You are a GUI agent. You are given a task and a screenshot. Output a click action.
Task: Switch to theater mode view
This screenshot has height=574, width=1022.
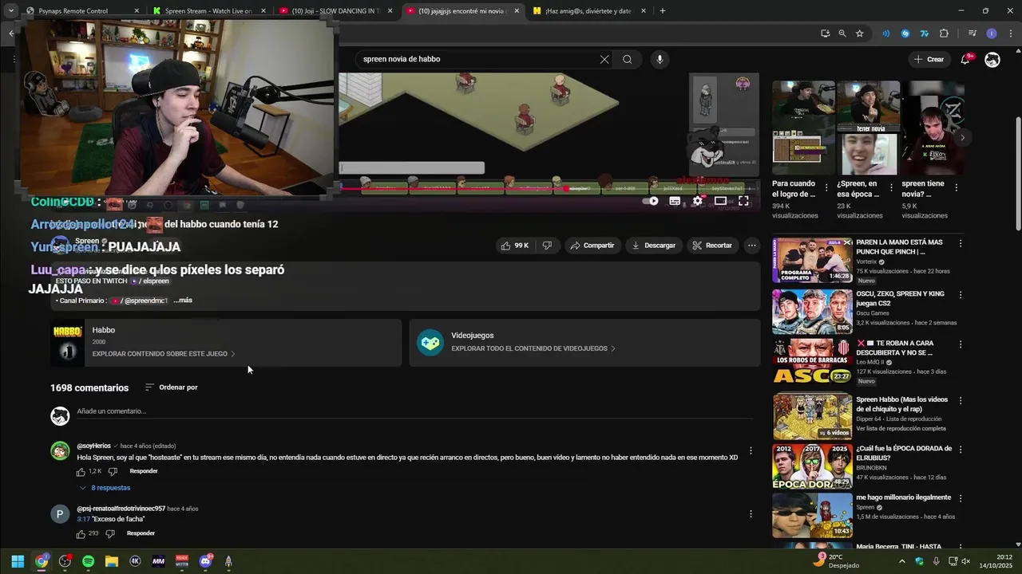[720, 201]
